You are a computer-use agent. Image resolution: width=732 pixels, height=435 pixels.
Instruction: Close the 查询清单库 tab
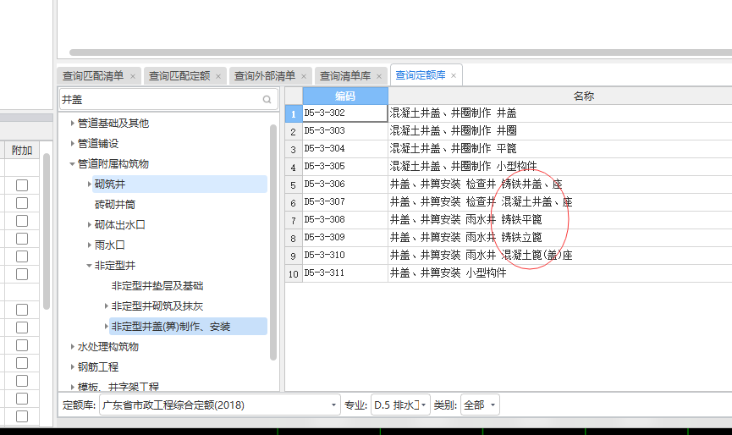pos(379,76)
